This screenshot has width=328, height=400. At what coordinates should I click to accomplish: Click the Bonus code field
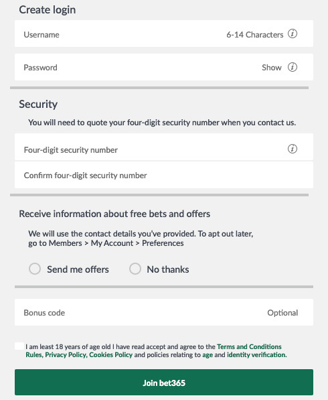[164, 312]
